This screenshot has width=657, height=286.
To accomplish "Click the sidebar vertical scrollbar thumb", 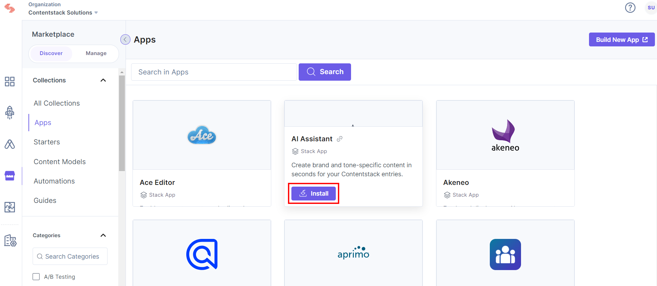I will (x=122, y=123).
